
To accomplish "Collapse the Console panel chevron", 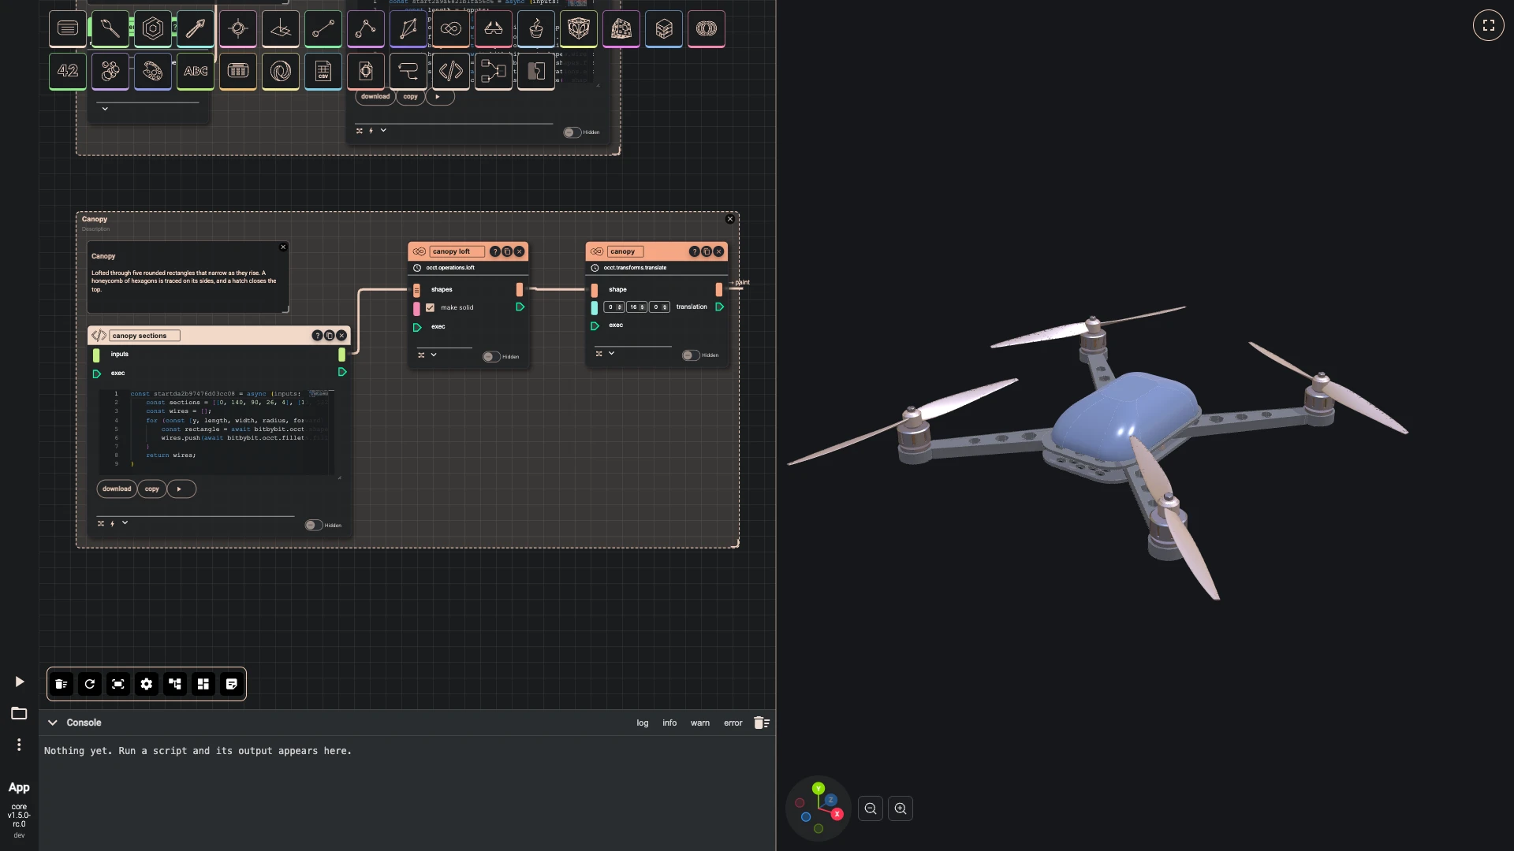I will [53, 723].
